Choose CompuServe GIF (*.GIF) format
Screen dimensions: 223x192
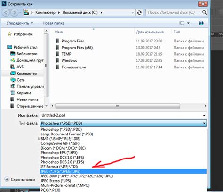tap(60, 143)
